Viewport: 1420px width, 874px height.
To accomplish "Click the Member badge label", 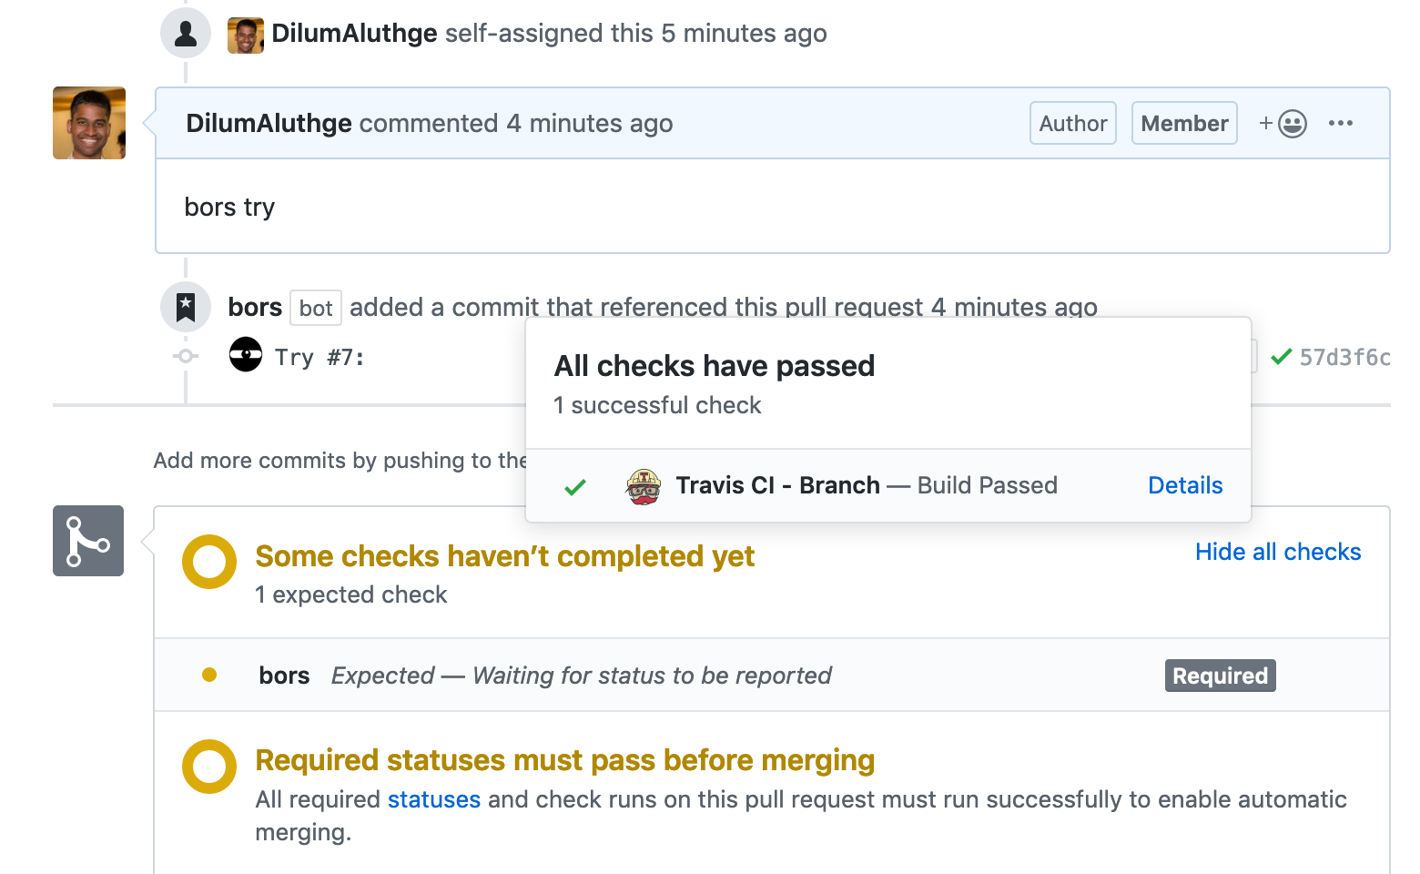I will [x=1183, y=123].
